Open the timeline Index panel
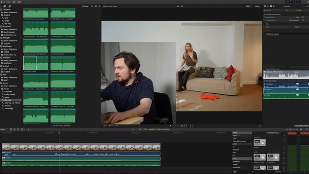Screen dimensions: 309x174 pyautogui.click(x=2, y=130)
